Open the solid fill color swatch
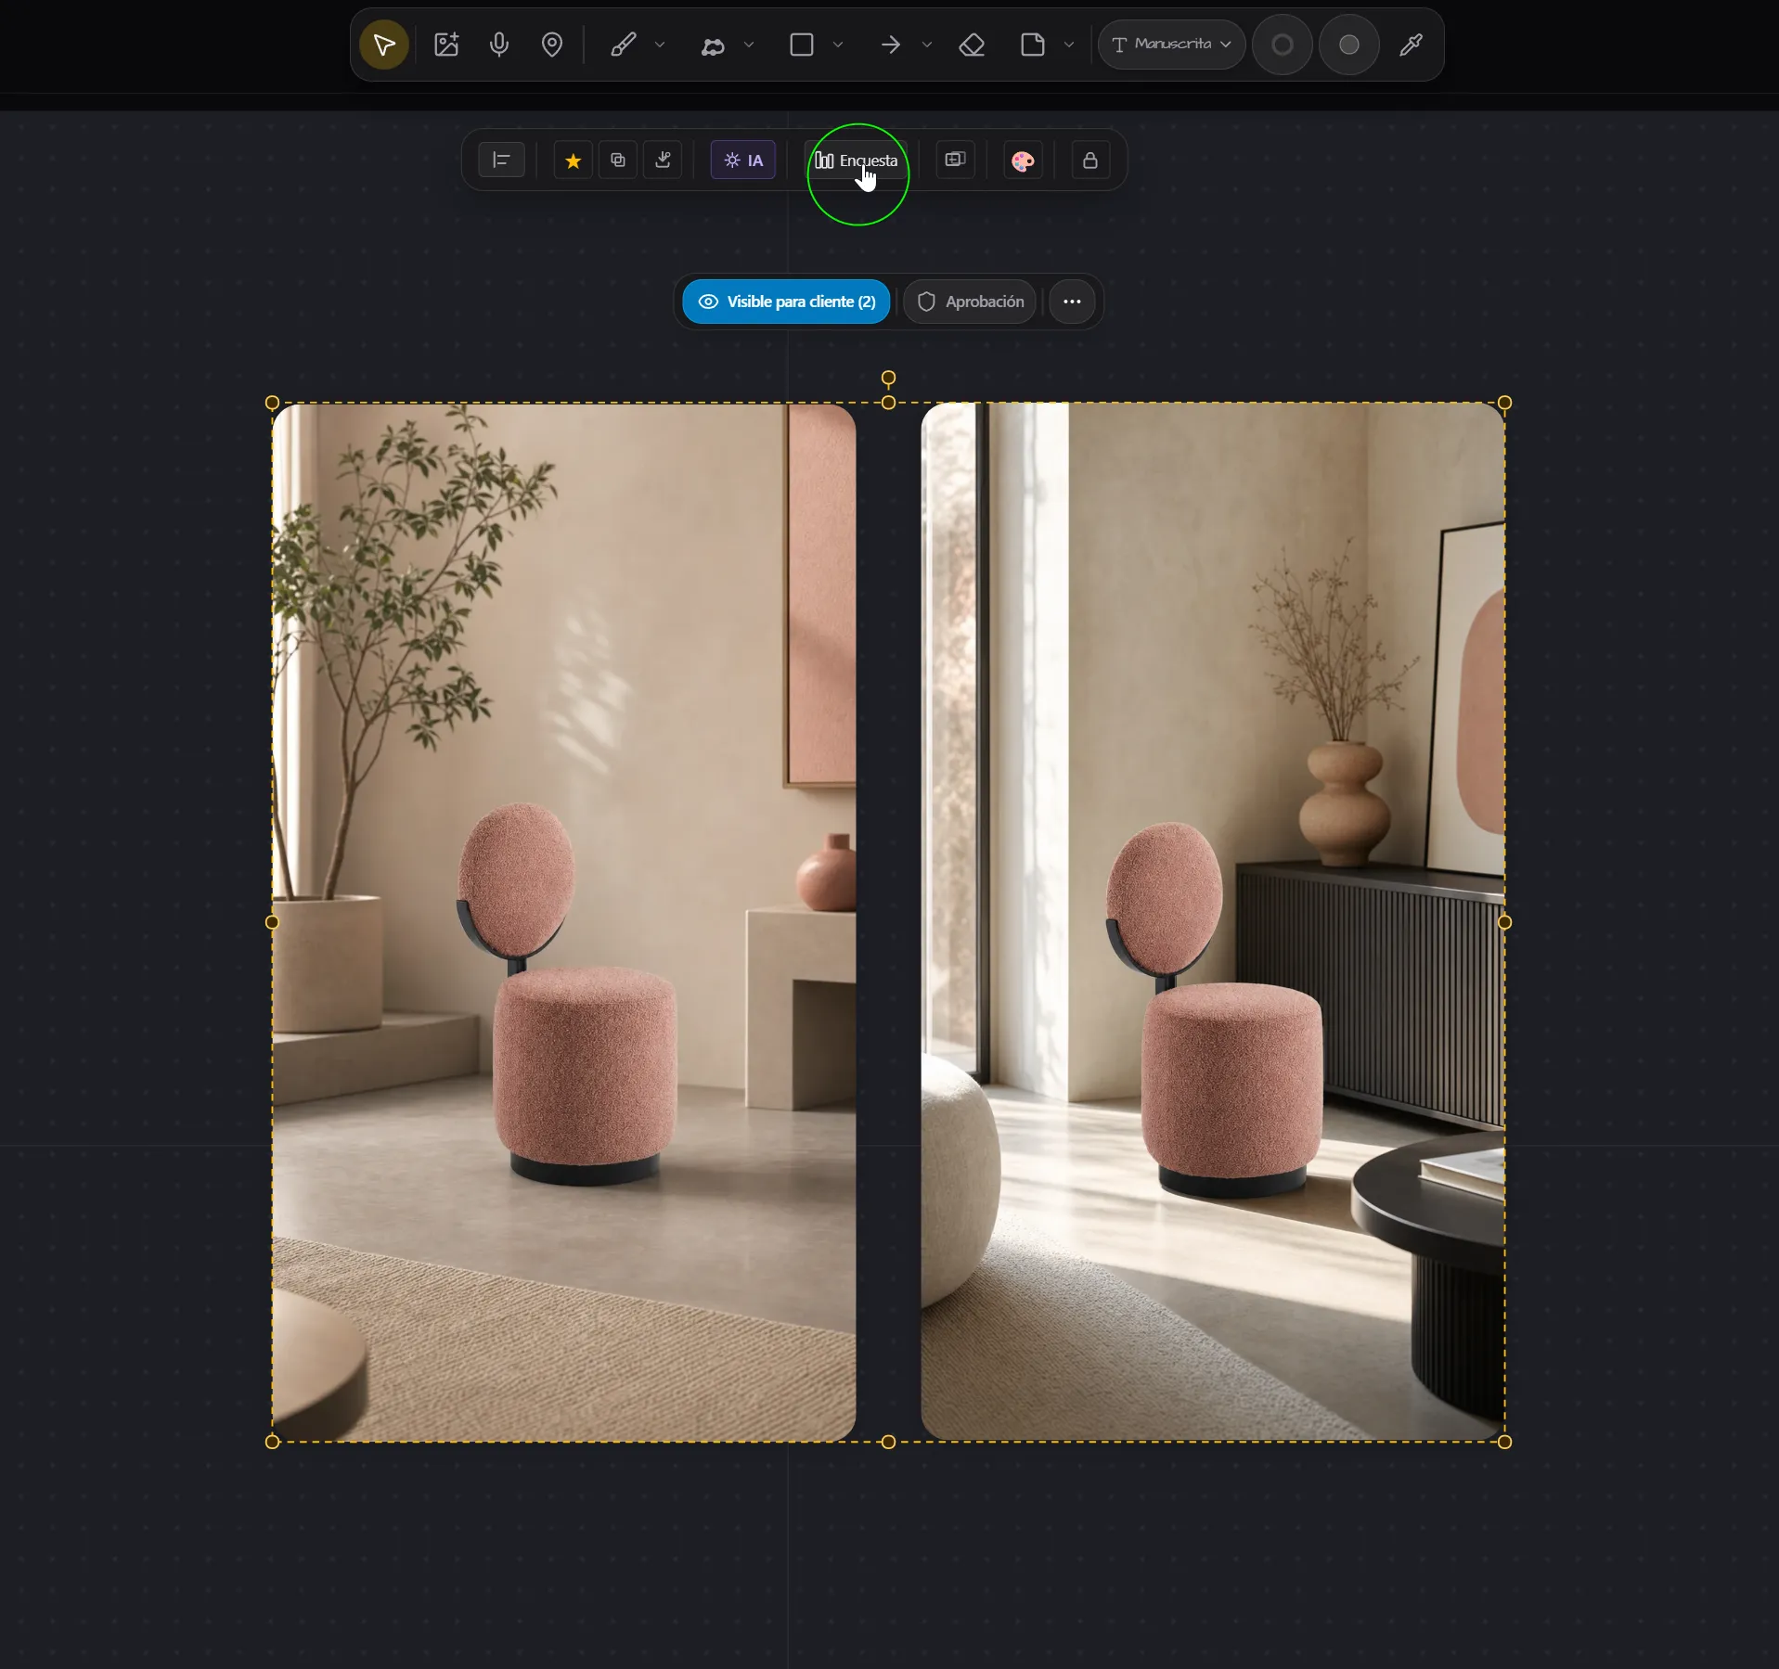 pyautogui.click(x=1349, y=45)
